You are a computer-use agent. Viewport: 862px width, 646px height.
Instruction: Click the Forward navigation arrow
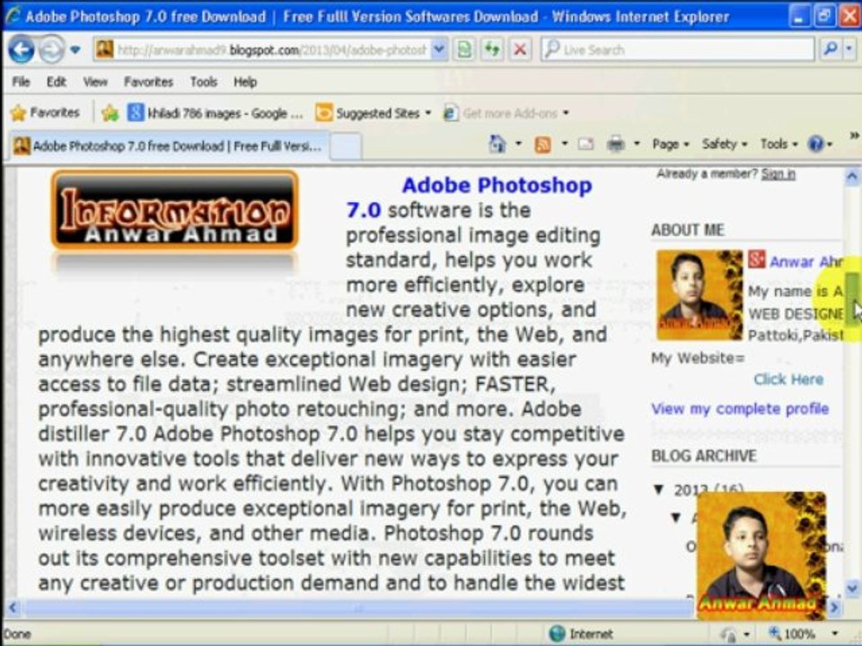52,50
